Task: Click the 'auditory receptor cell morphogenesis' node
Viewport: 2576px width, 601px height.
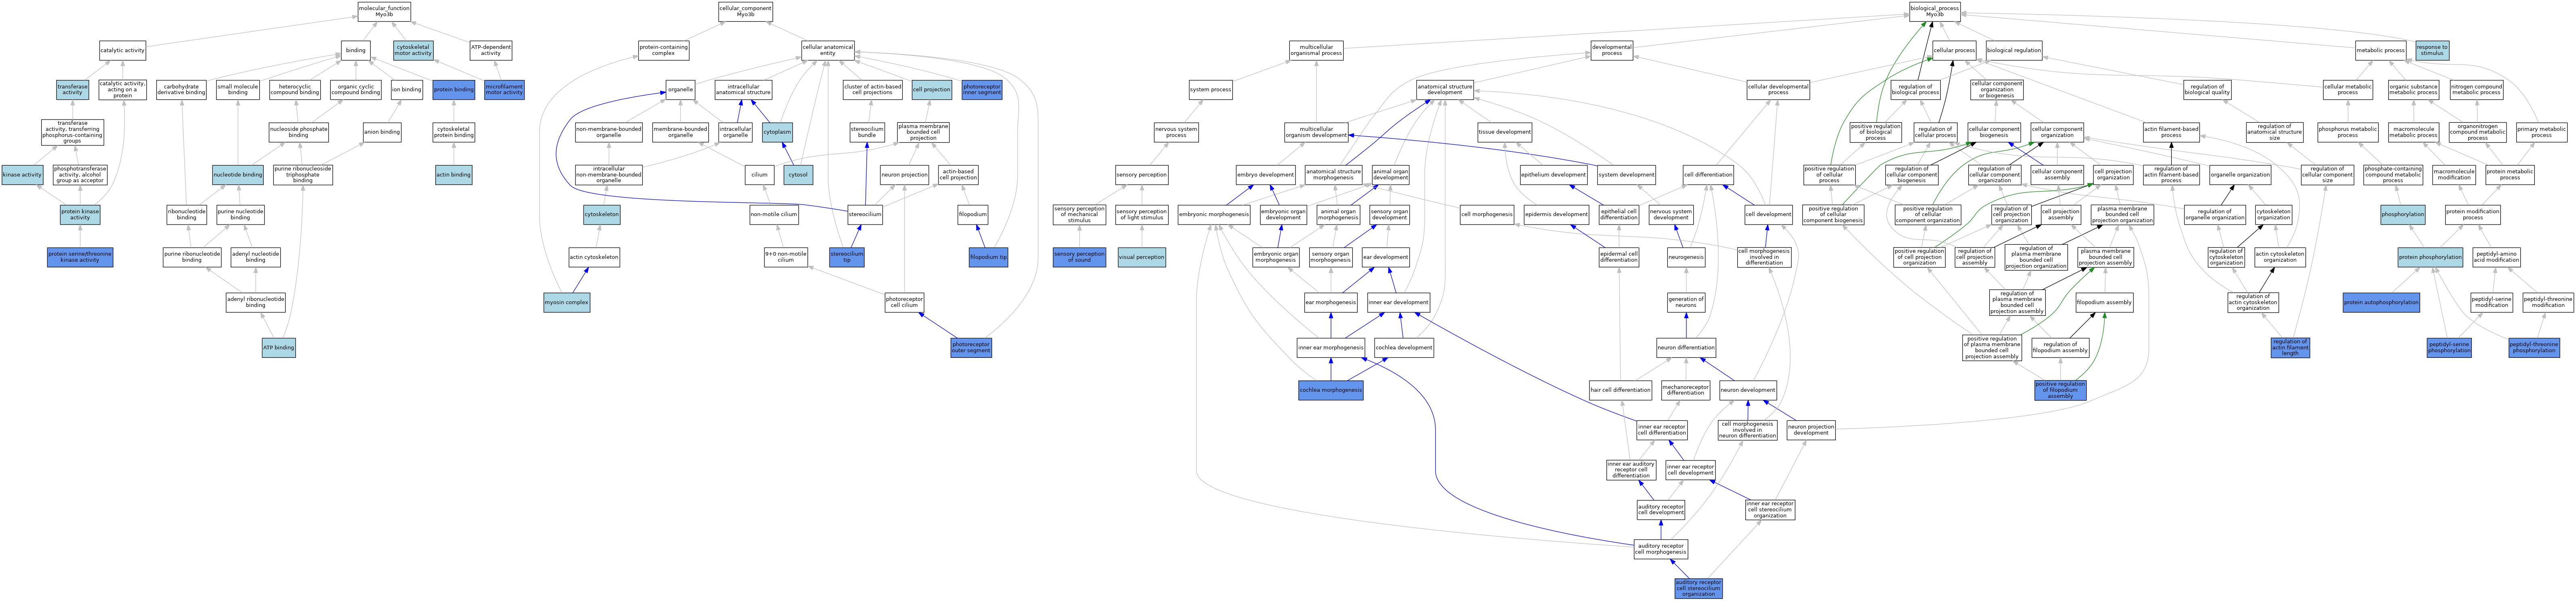Action: (1661, 549)
